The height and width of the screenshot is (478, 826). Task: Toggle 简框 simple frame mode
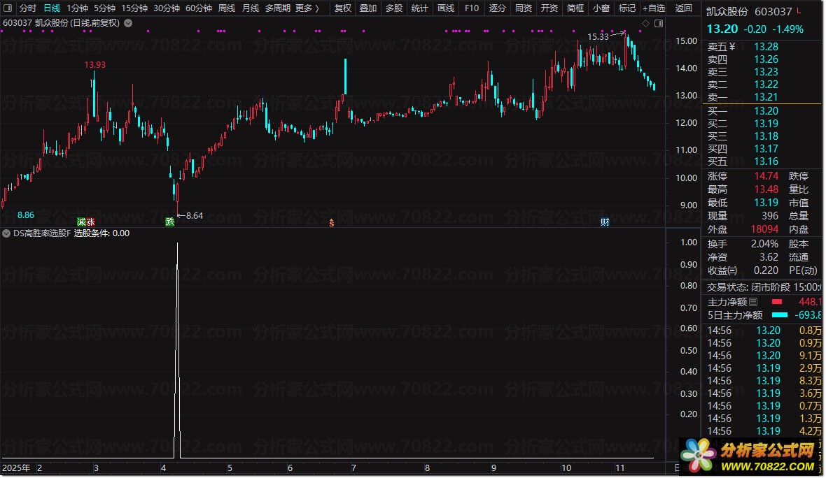point(575,8)
